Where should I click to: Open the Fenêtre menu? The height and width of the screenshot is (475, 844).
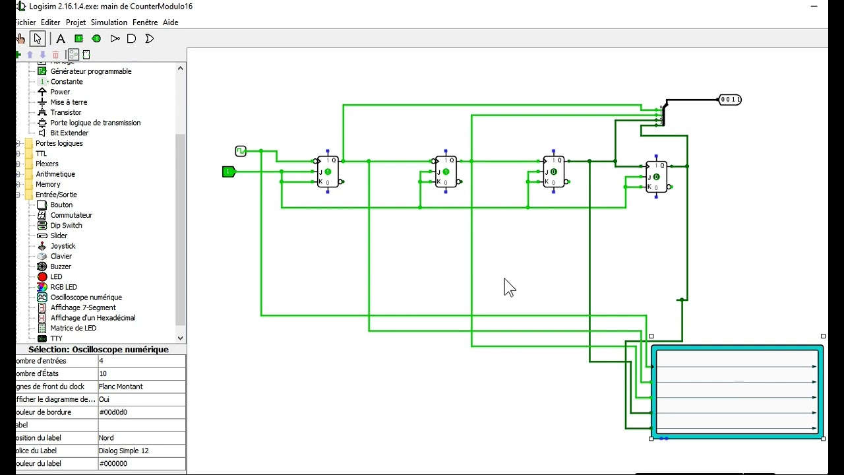145,22
